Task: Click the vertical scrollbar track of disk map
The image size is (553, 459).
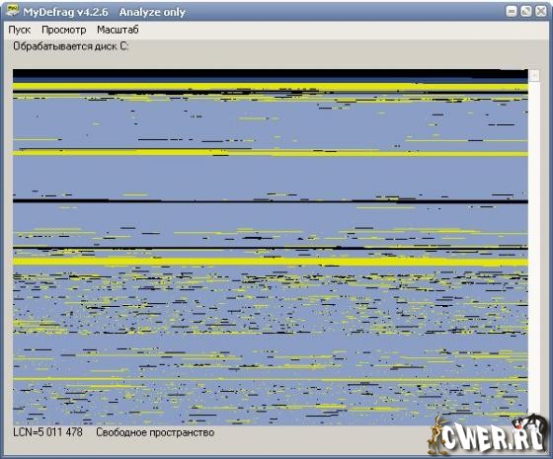Action: (534, 247)
